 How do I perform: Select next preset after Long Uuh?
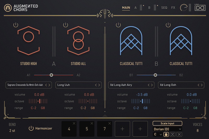pos(99,85)
